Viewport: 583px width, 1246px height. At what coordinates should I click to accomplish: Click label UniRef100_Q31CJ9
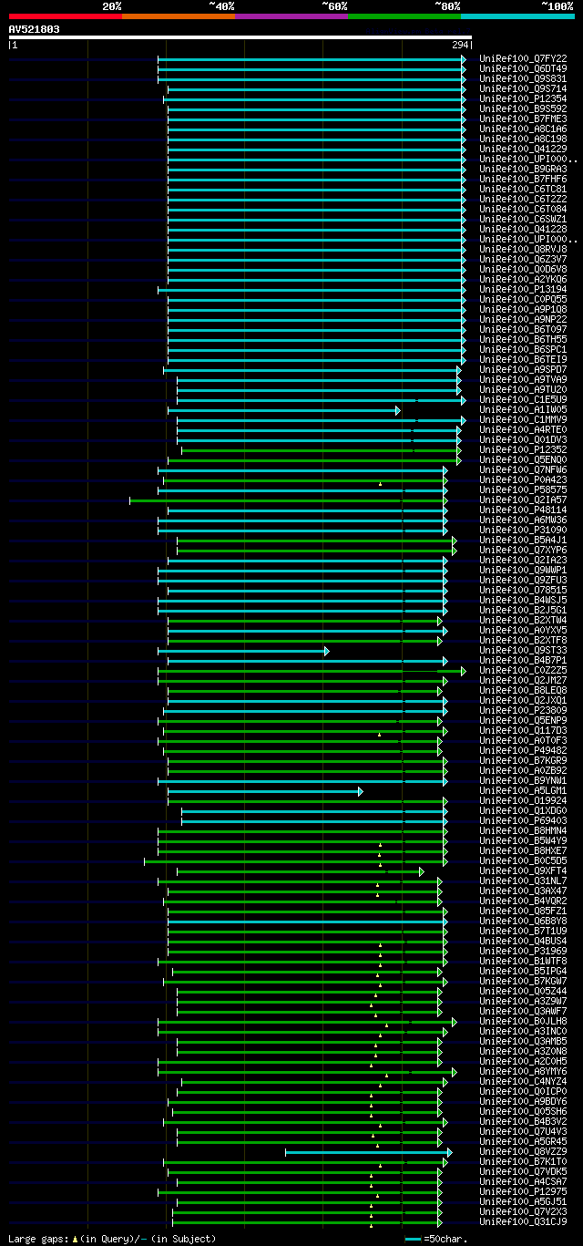(523, 1221)
